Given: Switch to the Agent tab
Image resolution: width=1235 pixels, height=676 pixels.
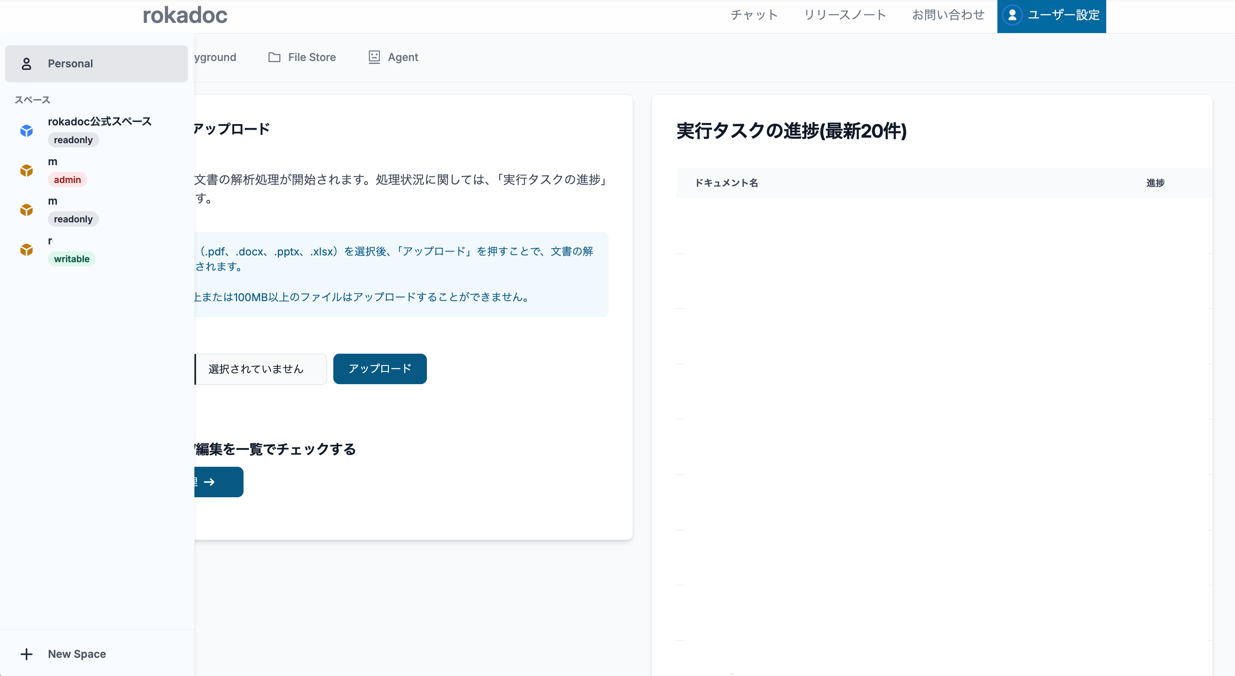Looking at the screenshot, I should tap(393, 57).
